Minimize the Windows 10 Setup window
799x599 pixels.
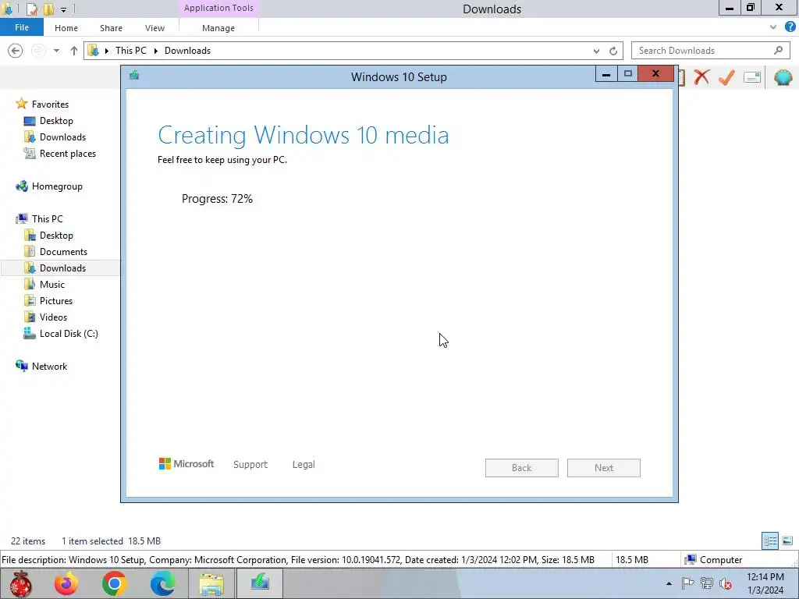coord(605,74)
